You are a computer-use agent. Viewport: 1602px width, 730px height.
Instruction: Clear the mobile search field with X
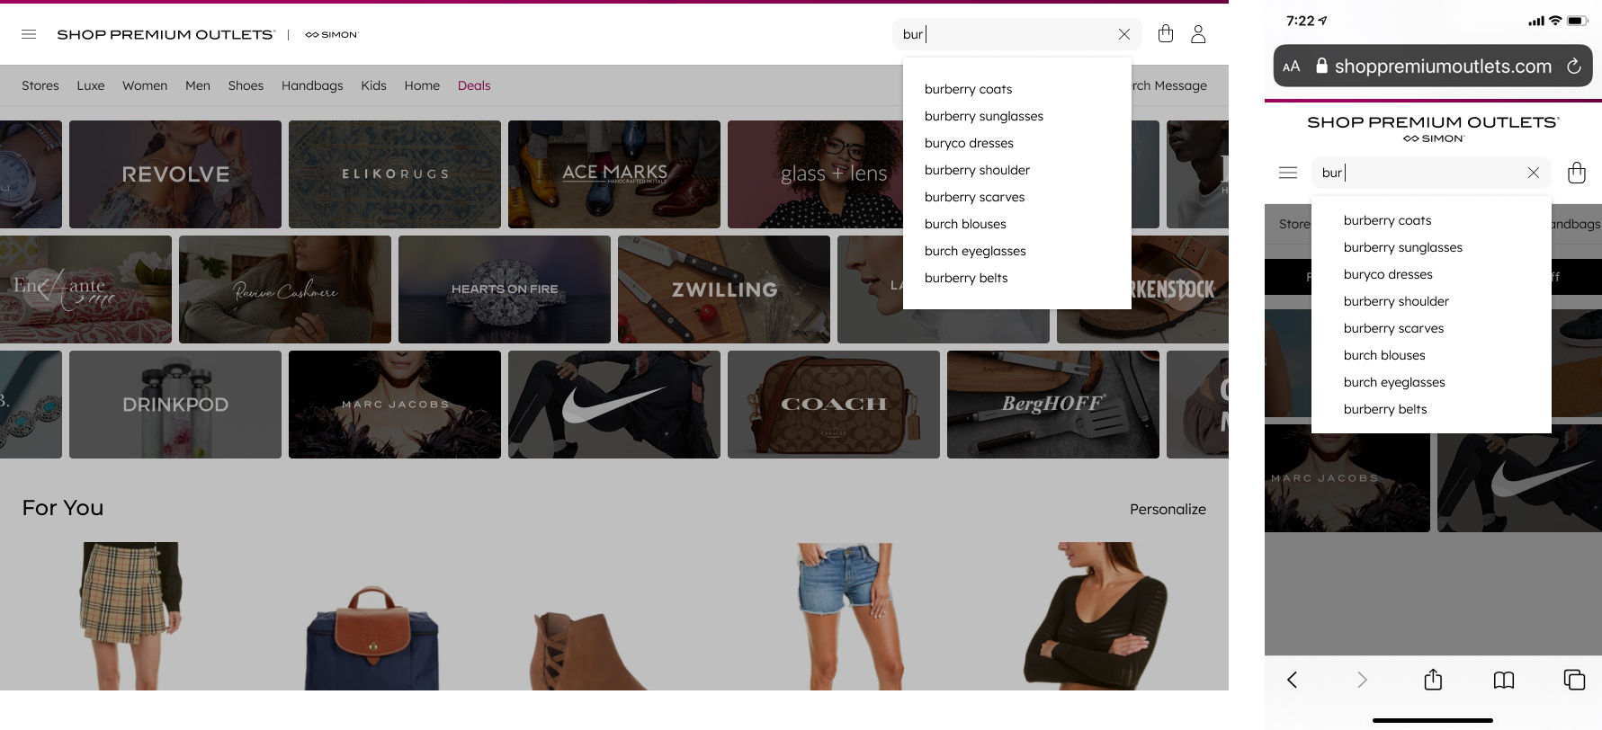click(1534, 173)
